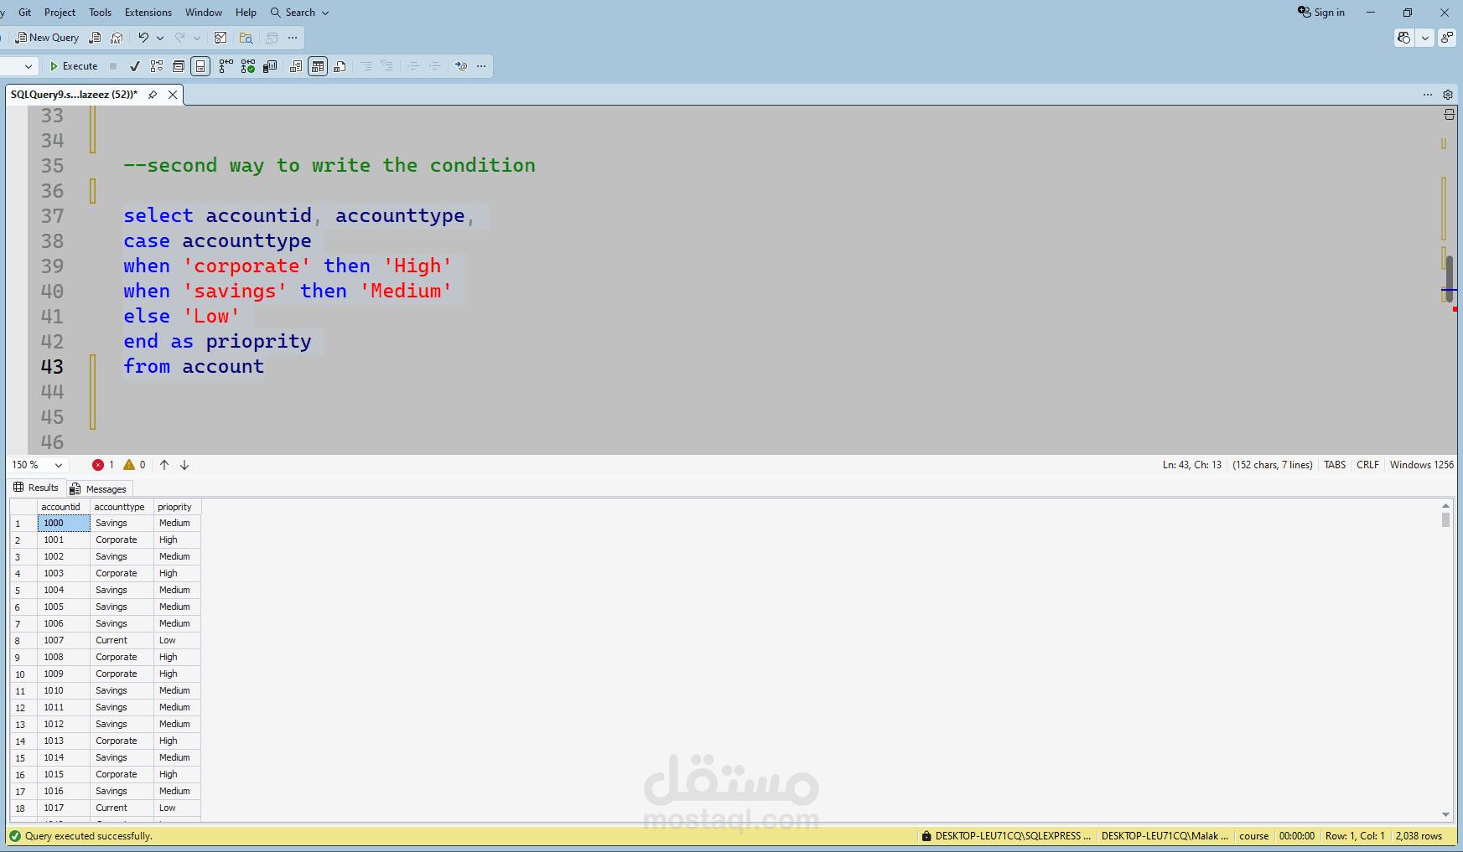Open Activity Monitor toolbar icon
Image resolution: width=1463 pixels, height=852 pixels.
pyautogui.click(x=220, y=38)
